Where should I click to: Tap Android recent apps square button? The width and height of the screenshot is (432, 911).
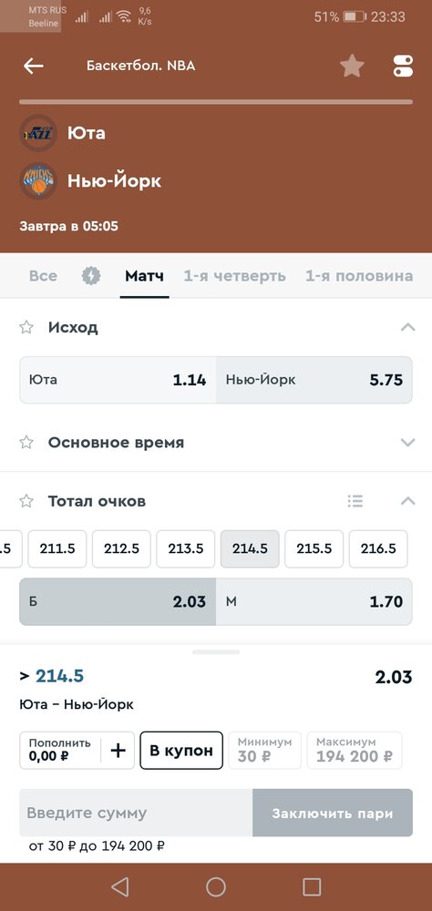pos(312,886)
